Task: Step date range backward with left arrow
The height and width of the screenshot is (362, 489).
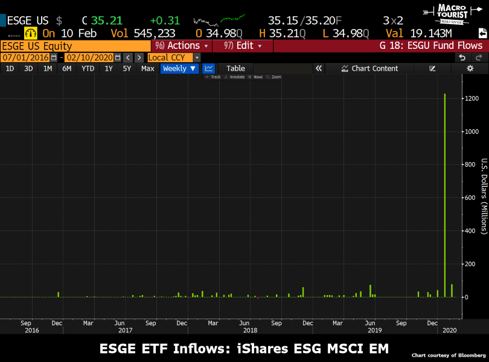Action: [128, 58]
